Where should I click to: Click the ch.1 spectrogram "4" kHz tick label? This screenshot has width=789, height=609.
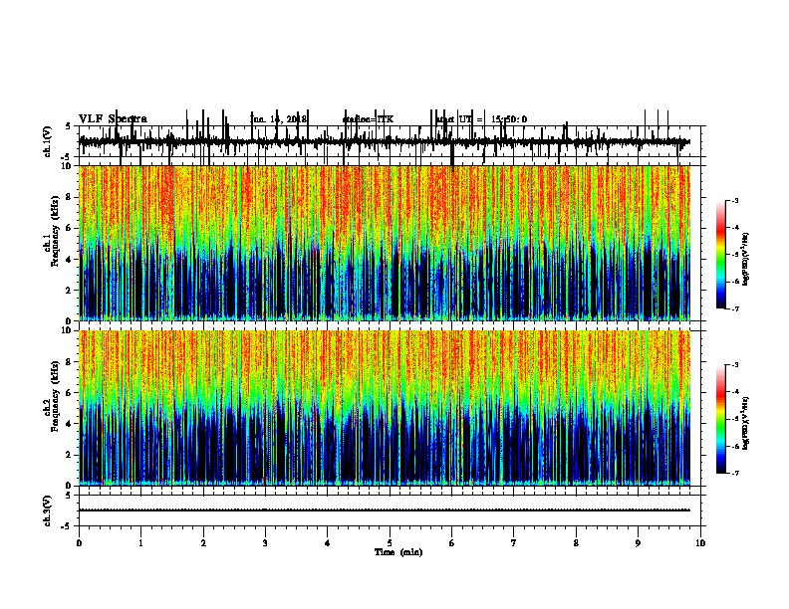coord(70,260)
